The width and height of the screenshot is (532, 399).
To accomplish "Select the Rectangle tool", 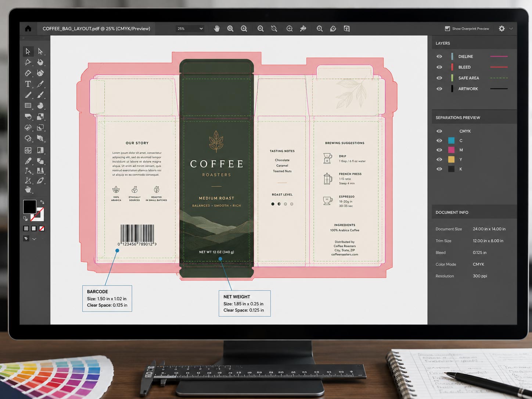I will pyautogui.click(x=28, y=106).
